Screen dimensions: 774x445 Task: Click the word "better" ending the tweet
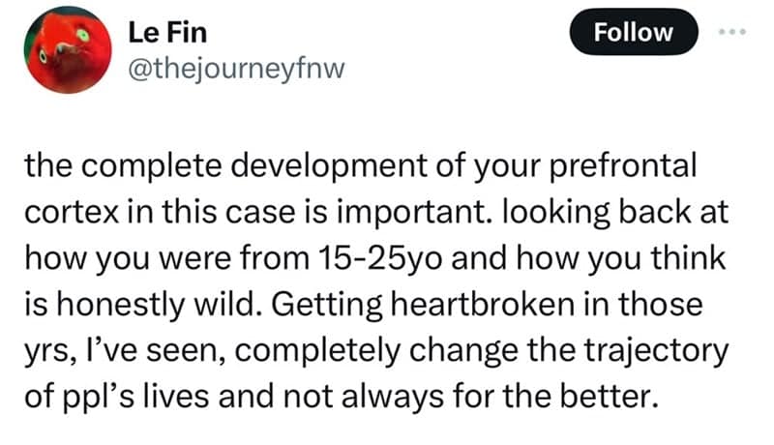coord(603,393)
